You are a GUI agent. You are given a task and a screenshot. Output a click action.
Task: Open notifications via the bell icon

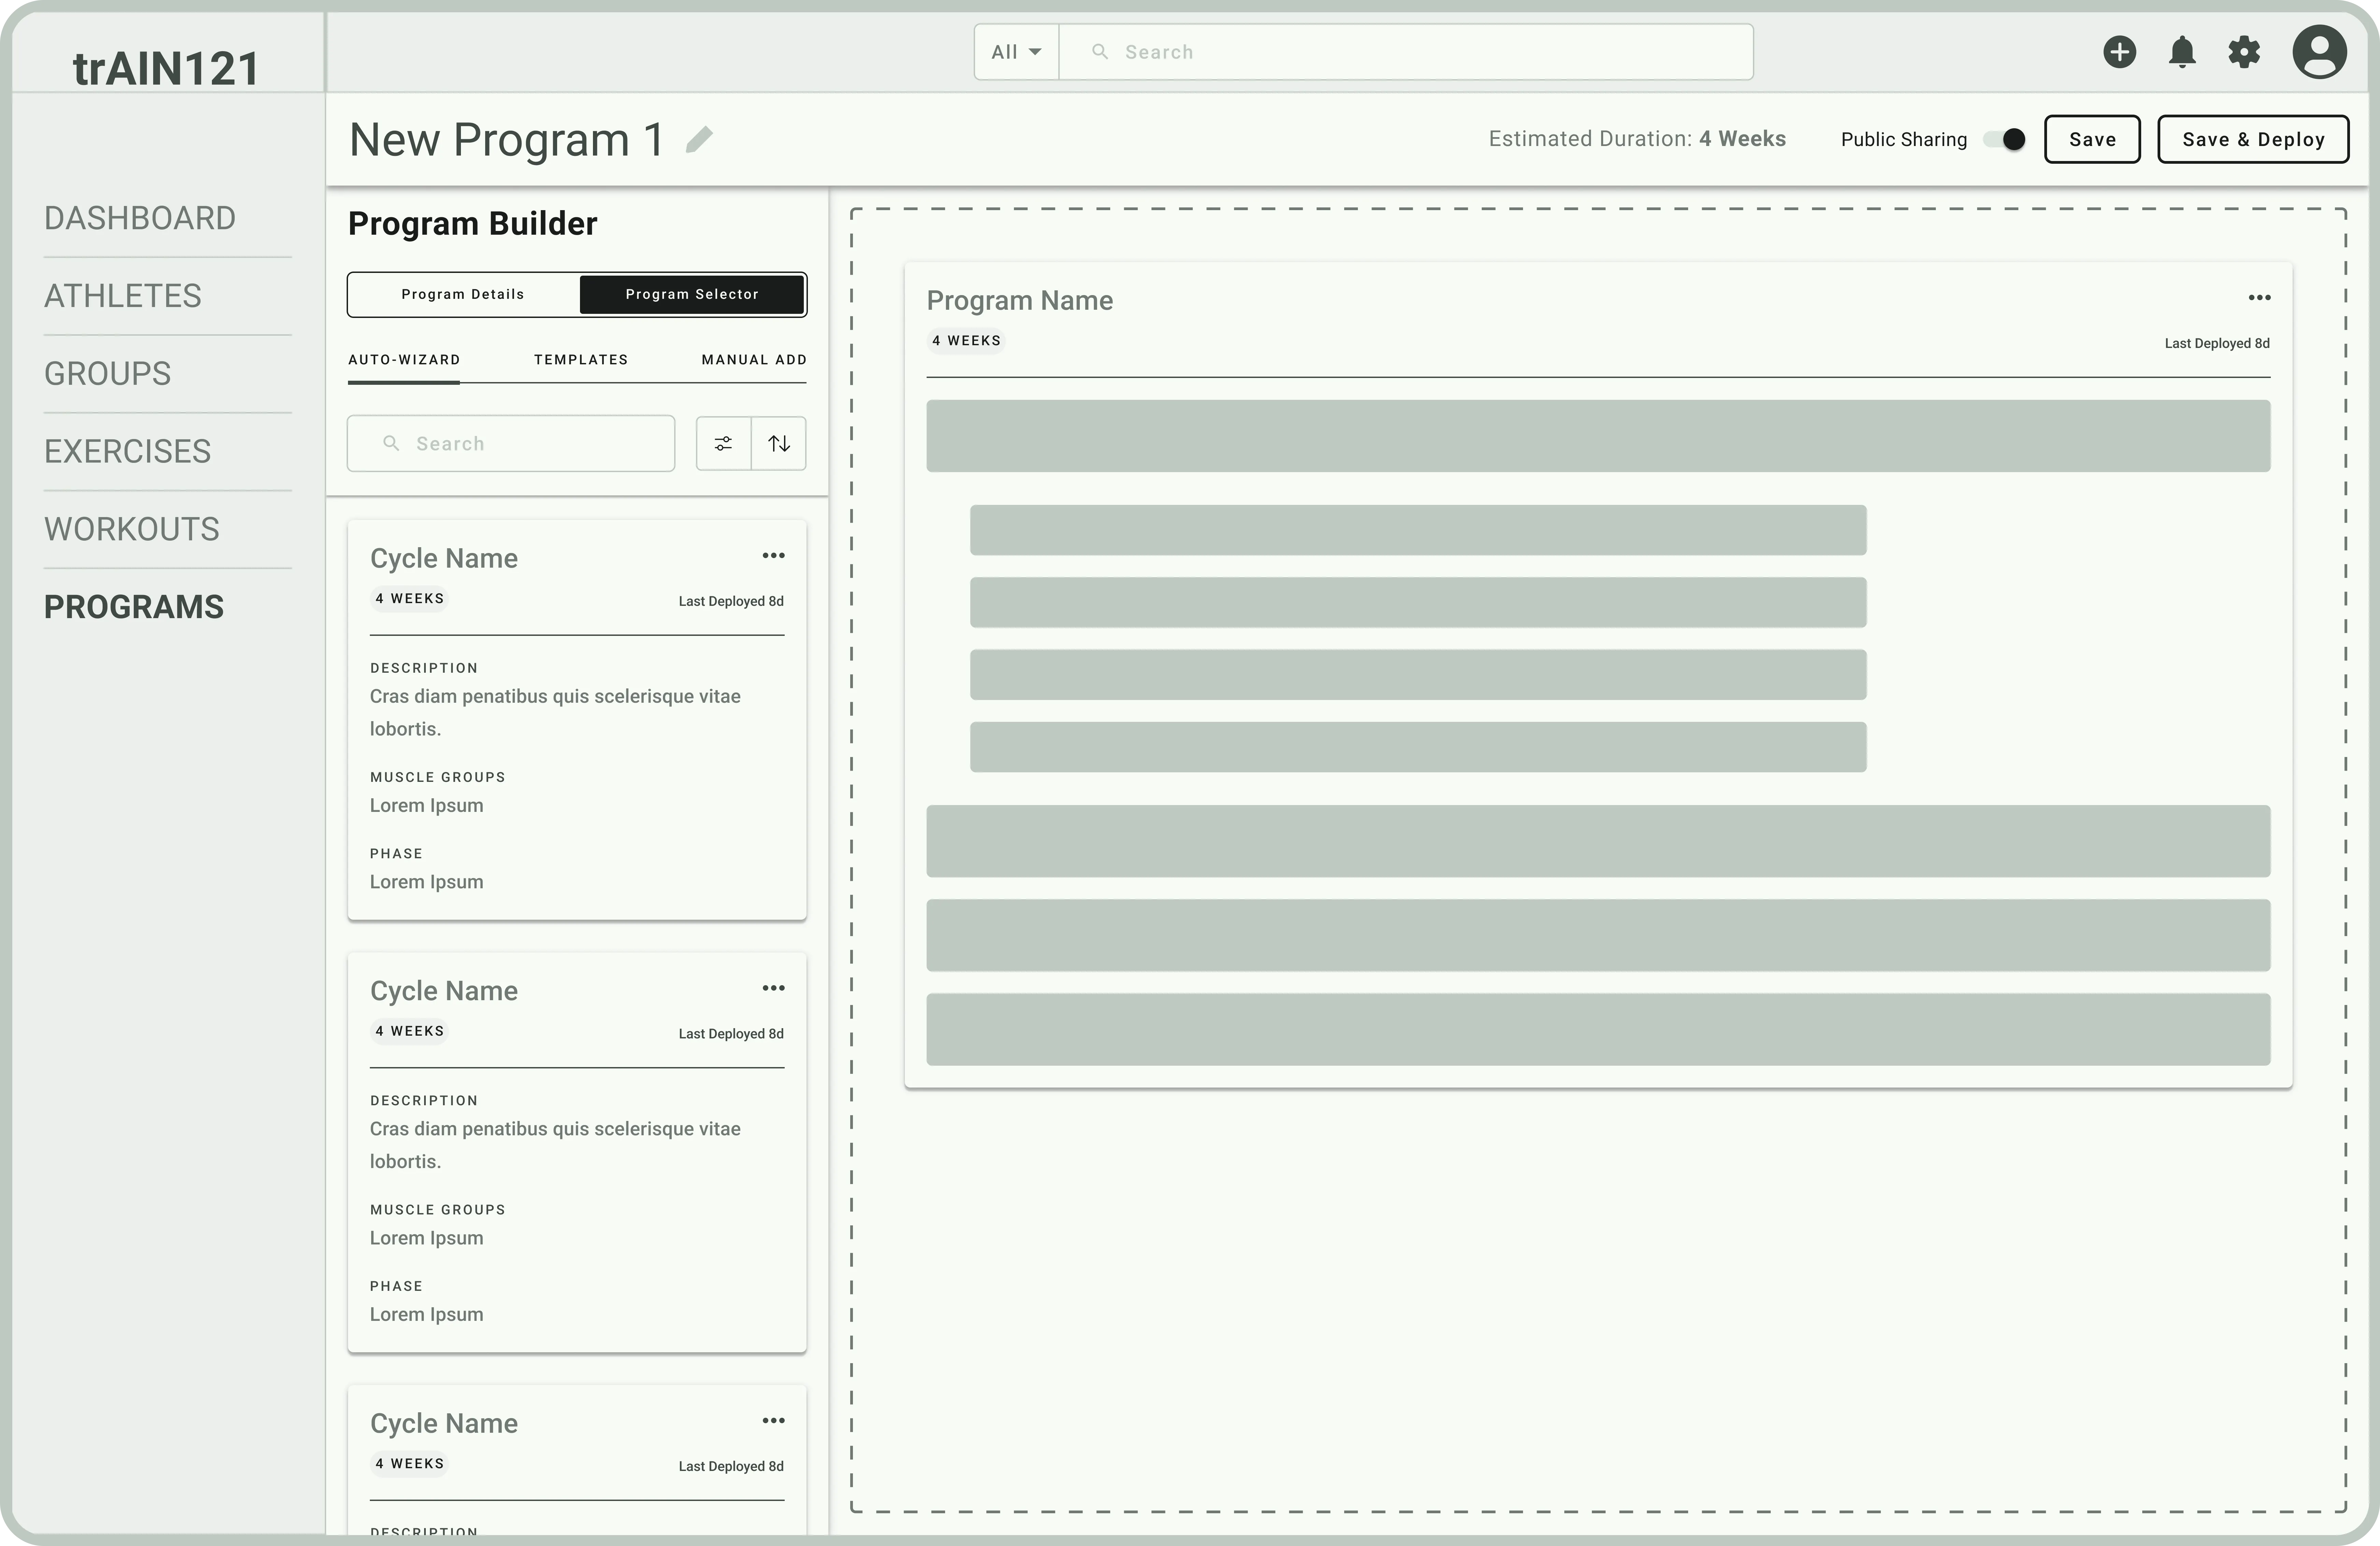pos(2182,52)
